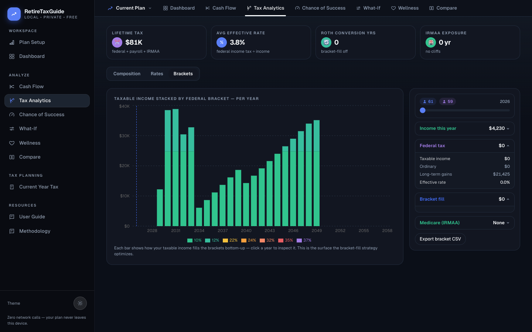Click the year slider track
The width and height of the screenshot is (532, 332).
465,110
